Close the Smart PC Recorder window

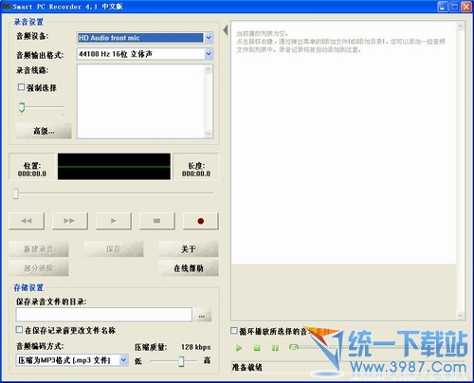[466, 7]
